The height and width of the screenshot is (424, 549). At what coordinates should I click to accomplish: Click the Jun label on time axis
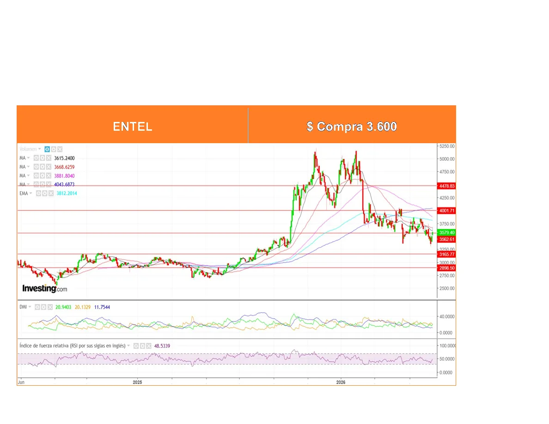pyautogui.click(x=21, y=382)
